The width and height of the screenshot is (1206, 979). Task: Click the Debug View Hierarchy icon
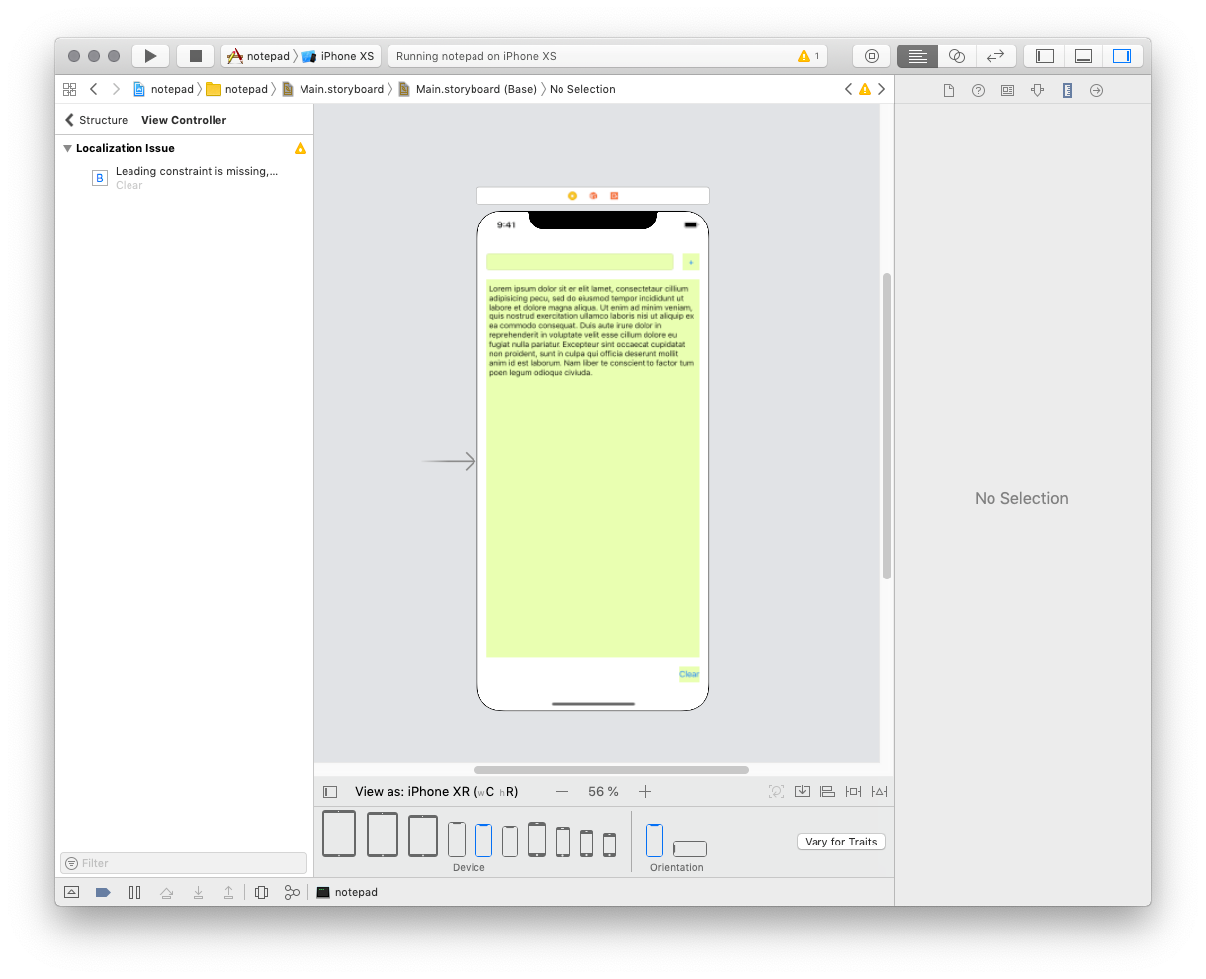(x=261, y=892)
